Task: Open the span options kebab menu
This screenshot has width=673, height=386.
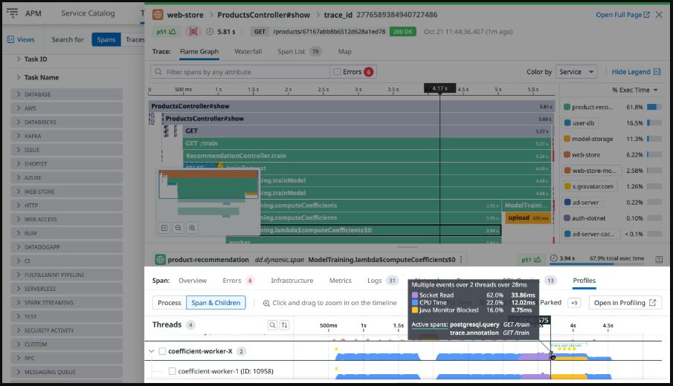Action: [462, 260]
